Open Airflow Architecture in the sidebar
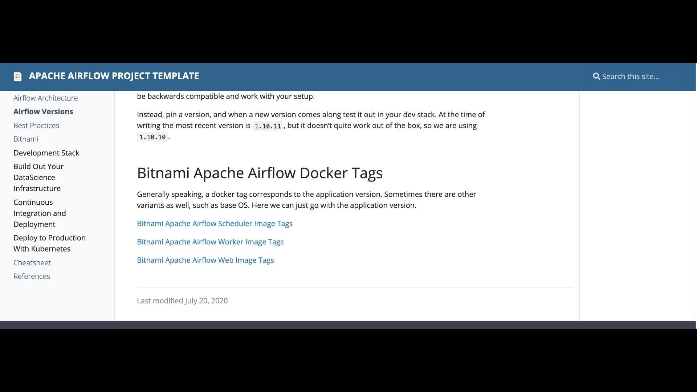The image size is (697, 392). coord(45,98)
